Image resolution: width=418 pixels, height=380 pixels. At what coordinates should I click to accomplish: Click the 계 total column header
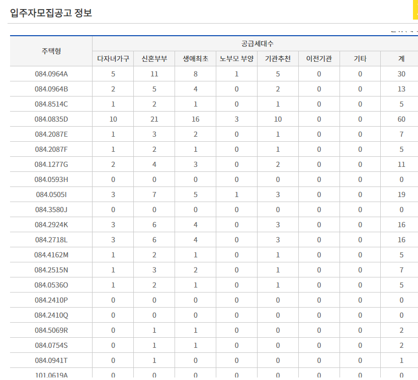(401, 59)
